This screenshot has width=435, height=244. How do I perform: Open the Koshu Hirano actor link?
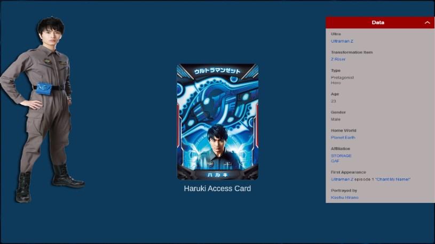345,198
